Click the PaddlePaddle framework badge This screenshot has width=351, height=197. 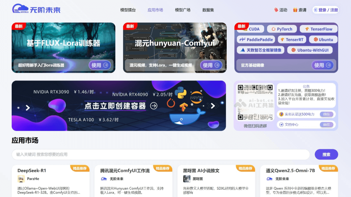pyautogui.click(x=256, y=39)
